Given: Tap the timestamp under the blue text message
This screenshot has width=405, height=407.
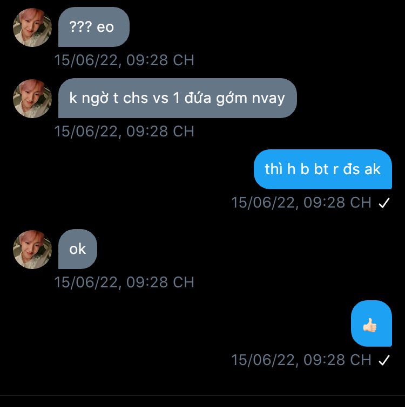Looking at the screenshot, I should (301, 203).
